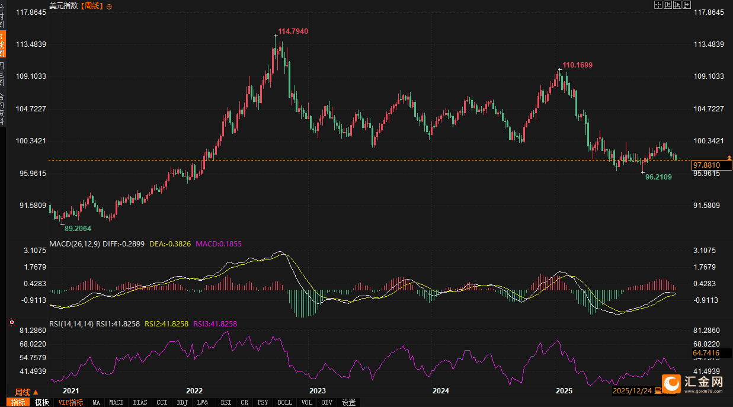Apply the CCI indicator

(162, 402)
